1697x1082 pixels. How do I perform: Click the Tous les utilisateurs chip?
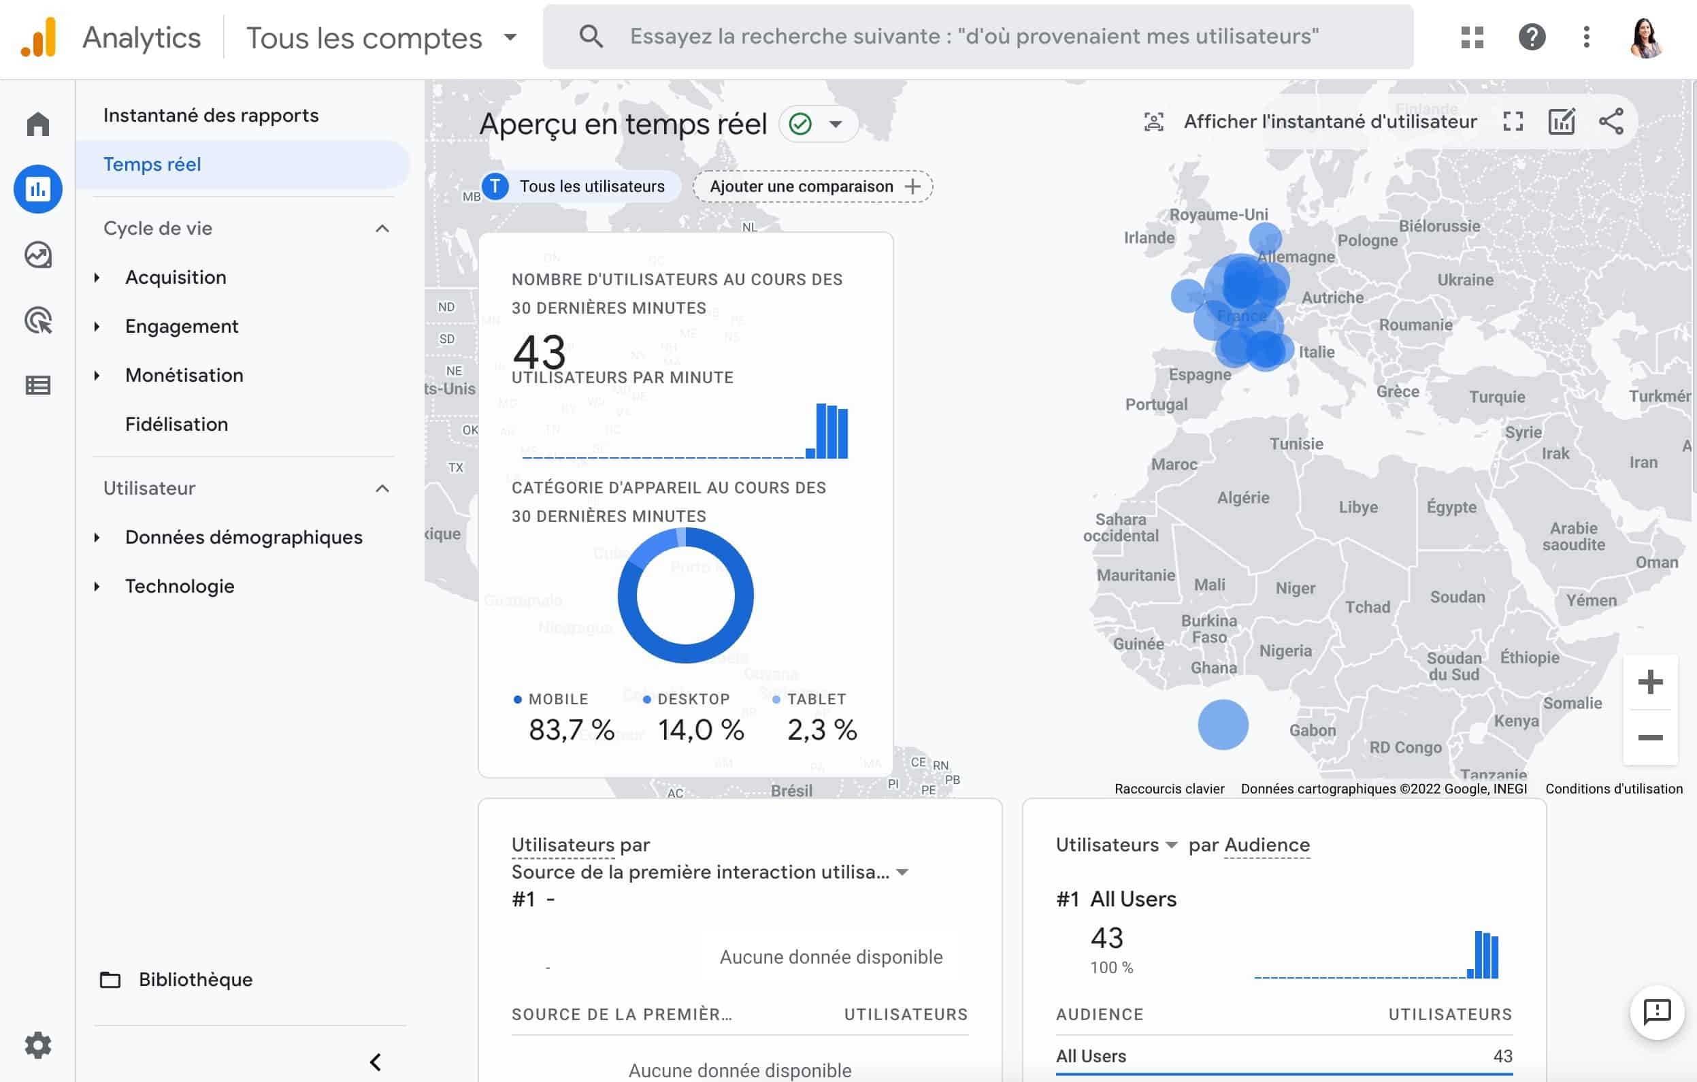click(x=580, y=186)
